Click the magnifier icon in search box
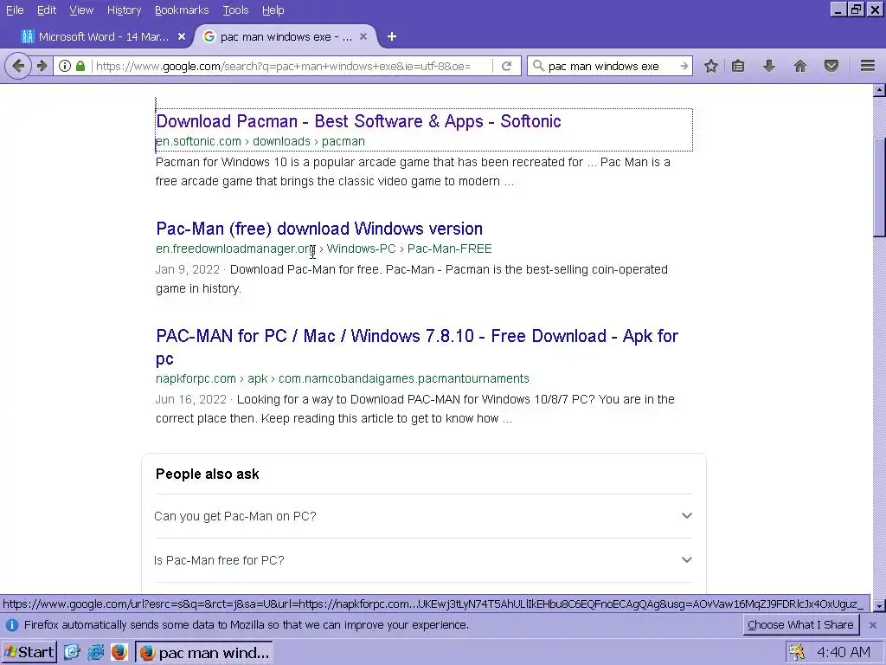Image resolution: width=886 pixels, height=665 pixels. coord(538,66)
